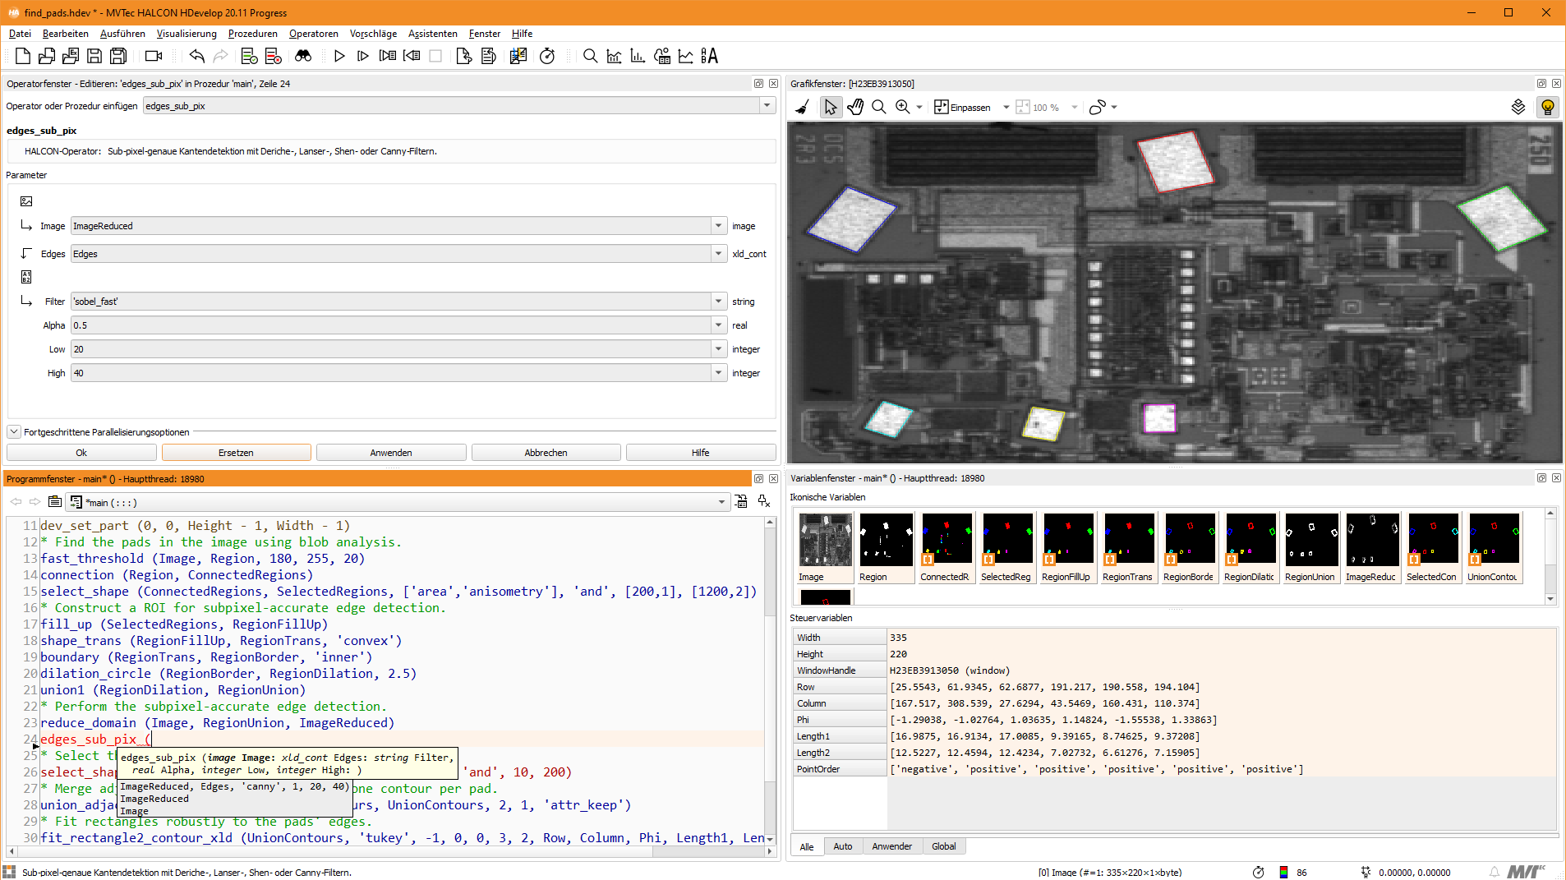Choose 'canny' autocomplete suggestion in program window
The image size is (1566, 880).
click(234, 786)
